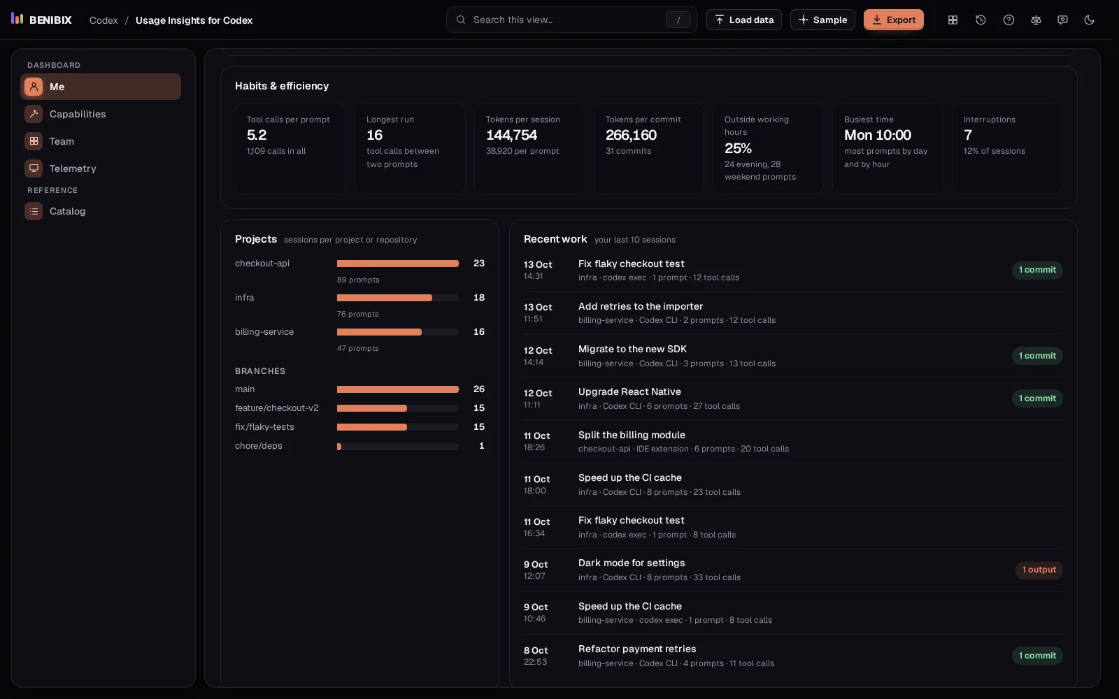This screenshot has width=1119, height=699.
Task: Select the infra project name
Action: coord(245,298)
